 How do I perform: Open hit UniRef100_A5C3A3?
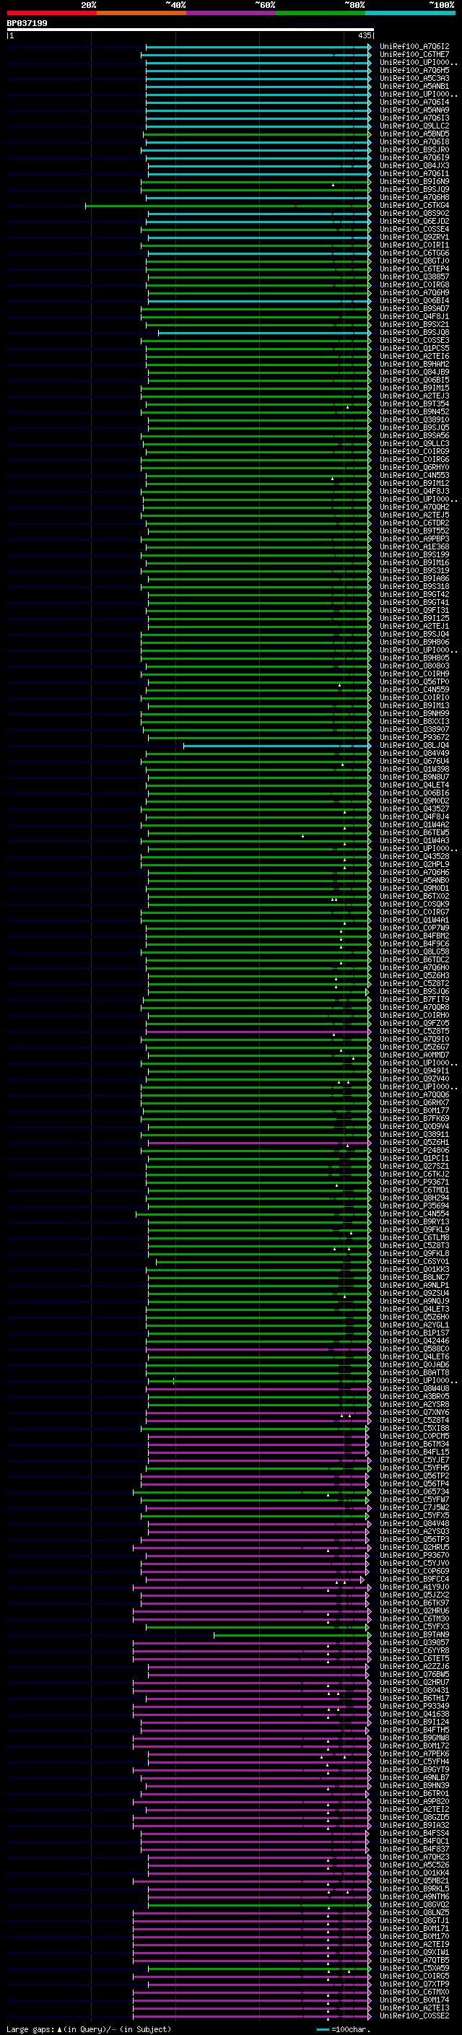(x=414, y=78)
